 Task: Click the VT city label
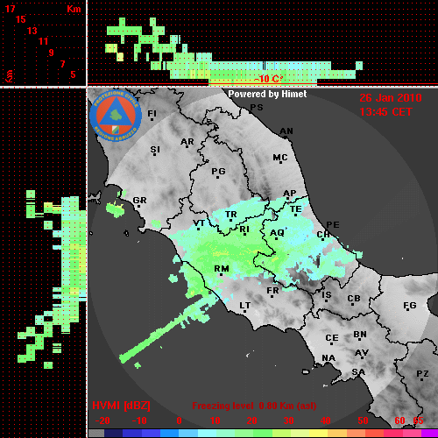point(199,223)
